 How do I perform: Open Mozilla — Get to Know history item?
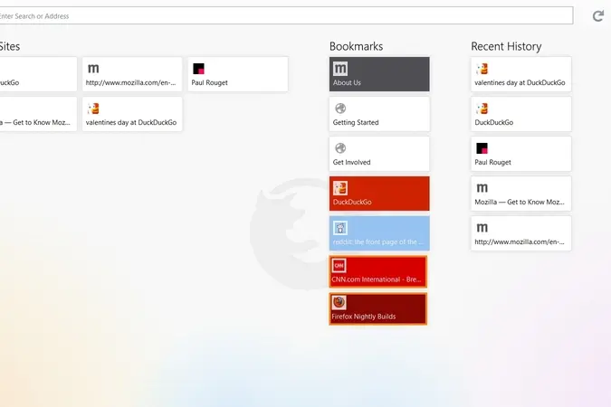[x=521, y=194]
